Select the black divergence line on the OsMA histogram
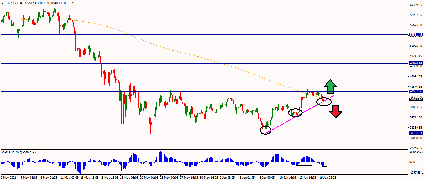Image resolution: width=424 pixels, height=181 pixels. click(311, 166)
